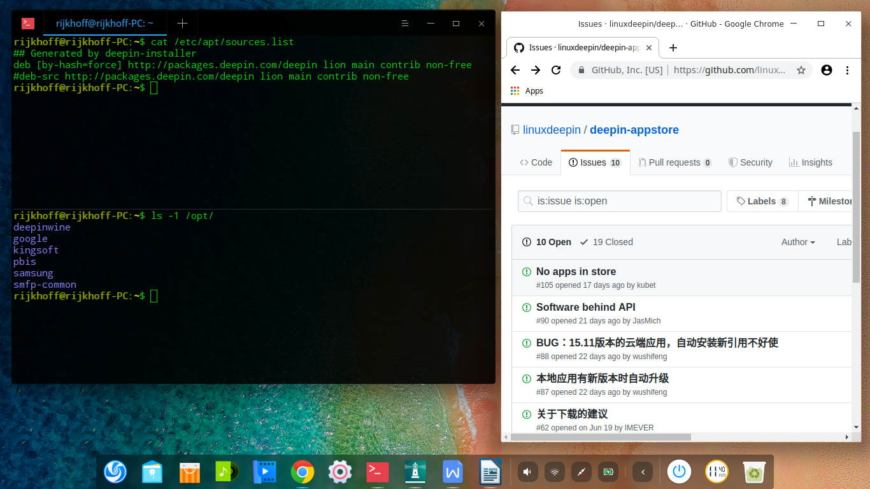
Task: Click the terminal app icon in titlebar
Action: [x=28, y=24]
